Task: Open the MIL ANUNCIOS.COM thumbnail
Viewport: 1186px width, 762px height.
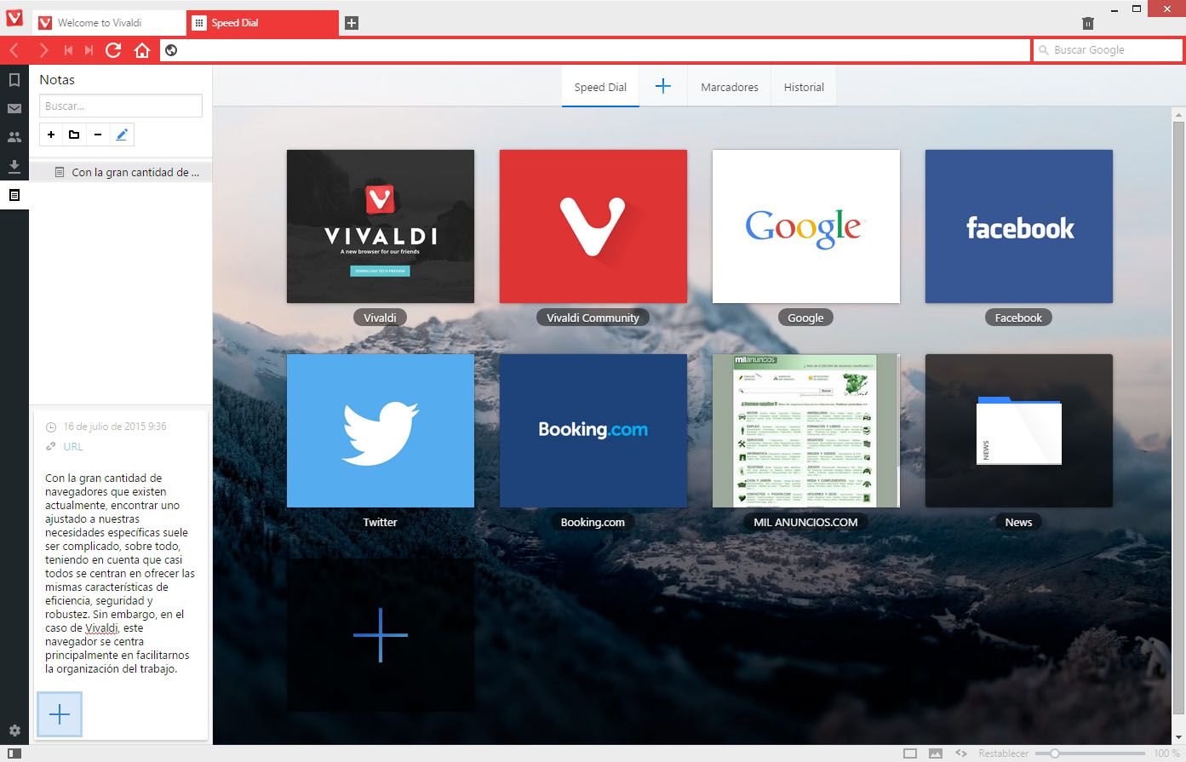Action: pyautogui.click(x=806, y=431)
